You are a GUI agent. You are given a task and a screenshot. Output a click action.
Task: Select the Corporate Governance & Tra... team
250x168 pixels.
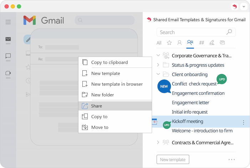click(201, 56)
